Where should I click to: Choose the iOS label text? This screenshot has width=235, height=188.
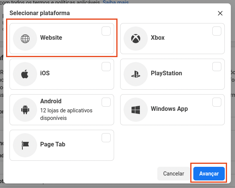(45, 73)
